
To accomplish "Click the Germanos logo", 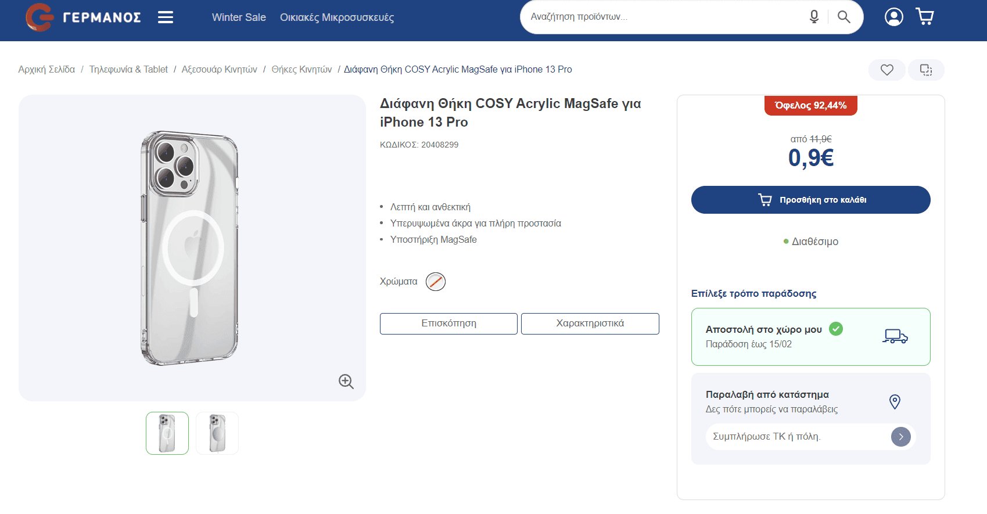I will coord(83,17).
